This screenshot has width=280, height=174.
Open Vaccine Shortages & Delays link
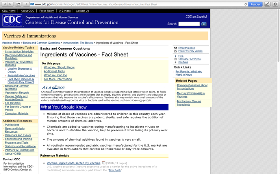coord(20,70)
